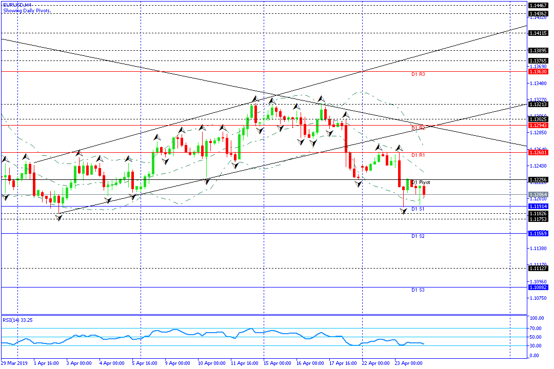Click the red 1.12601 R1 price tag
Image resolution: width=554 pixels, height=369 pixels.
pos(538,153)
